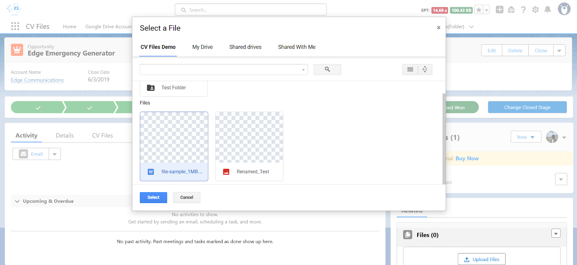
Task: Open the Edge Communications account link
Action: pos(37,80)
